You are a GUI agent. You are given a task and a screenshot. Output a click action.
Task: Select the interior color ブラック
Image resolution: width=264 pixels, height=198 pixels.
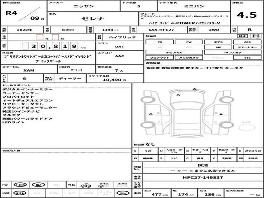pyautogui.click(x=77, y=71)
